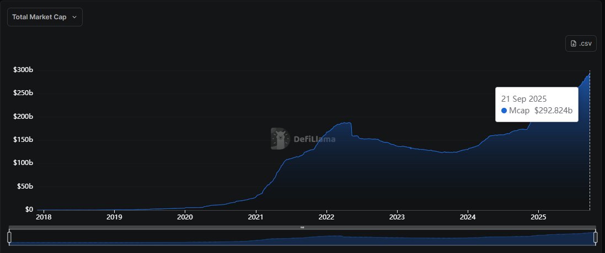Image resolution: width=605 pixels, height=253 pixels.
Task: Click the $0 label on y-axis
Action: 29,210
